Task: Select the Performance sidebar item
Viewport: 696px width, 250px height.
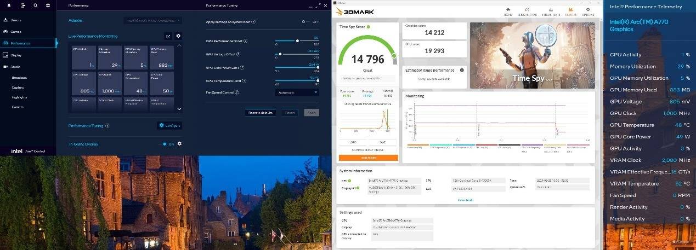Action: [29, 43]
